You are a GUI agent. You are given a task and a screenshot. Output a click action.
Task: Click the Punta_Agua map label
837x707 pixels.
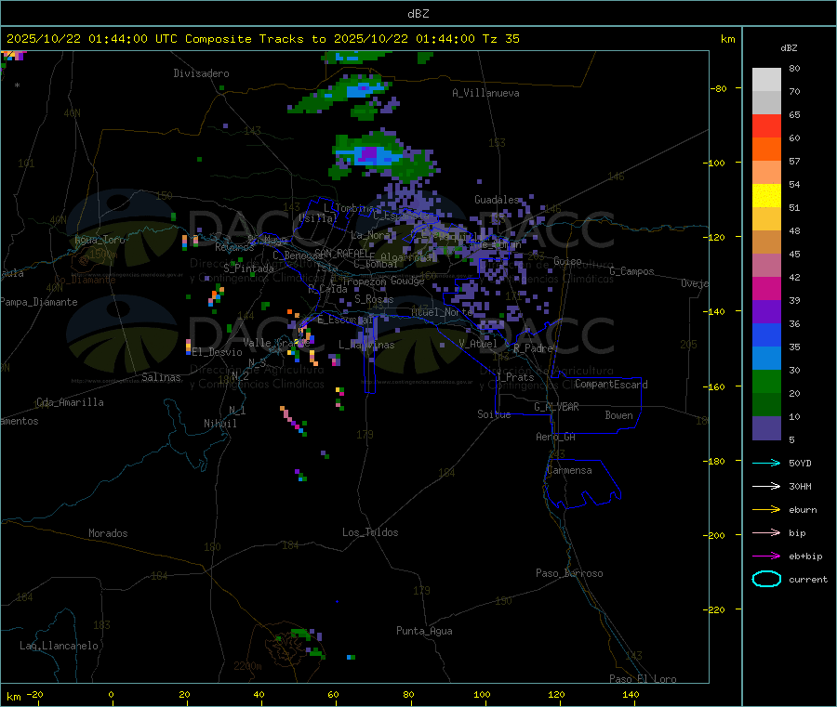click(x=424, y=631)
